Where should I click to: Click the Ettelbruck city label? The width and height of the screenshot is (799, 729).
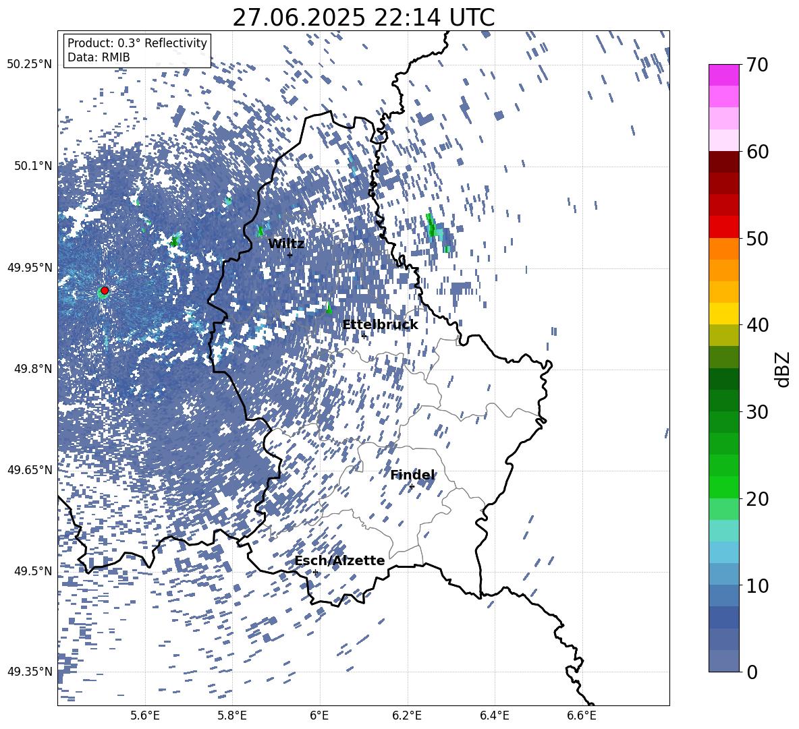click(x=380, y=325)
